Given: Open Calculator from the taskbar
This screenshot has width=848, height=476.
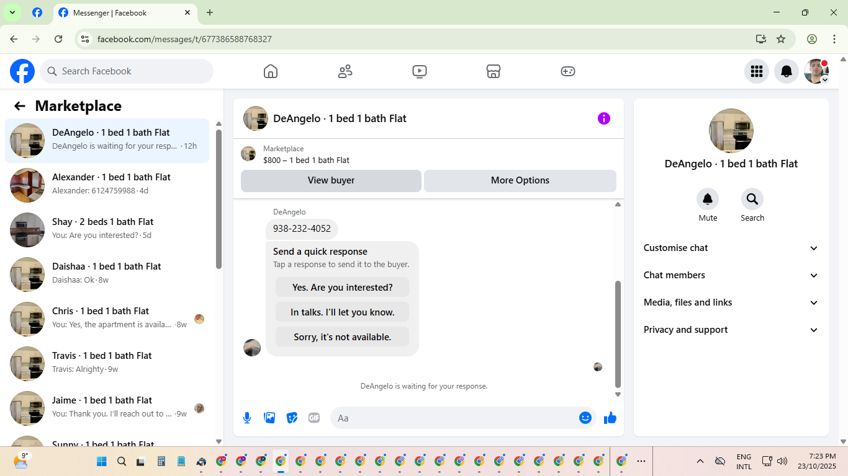Looking at the screenshot, I should (161, 461).
